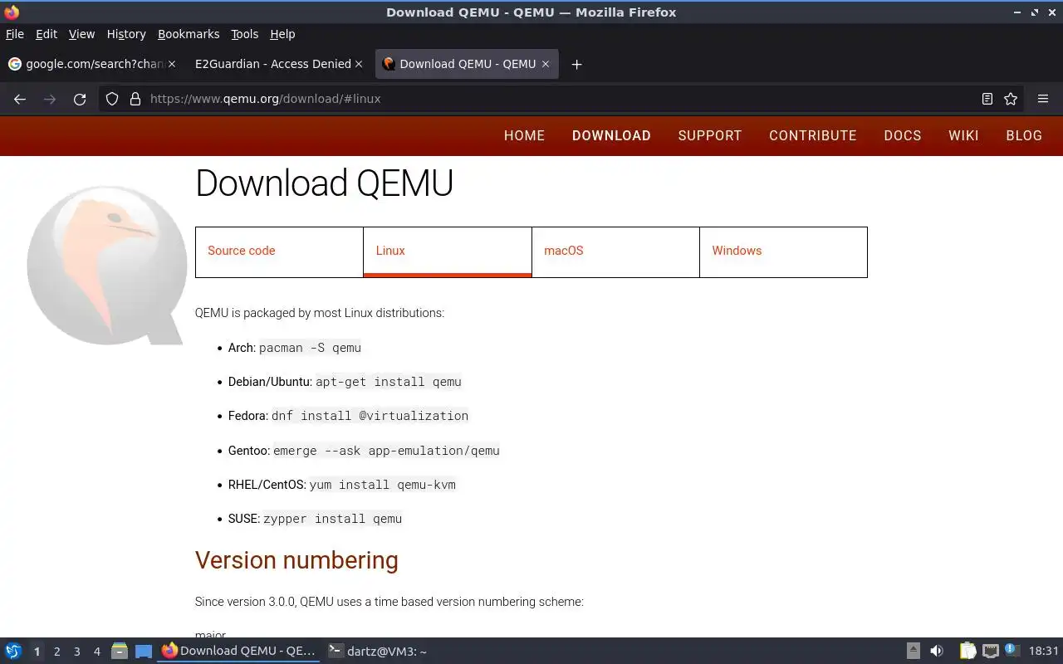
Task: Click 'yum install qemu-kvm' command text
Action: 382,485
